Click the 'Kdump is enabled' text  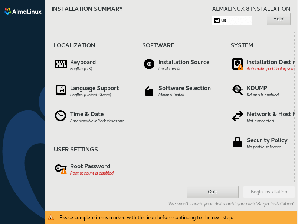click(263, 95)
